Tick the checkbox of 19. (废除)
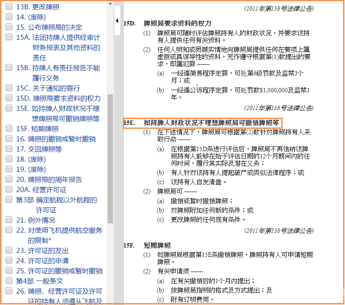This screenshot has width=345, height=305. tap(9, 169)
